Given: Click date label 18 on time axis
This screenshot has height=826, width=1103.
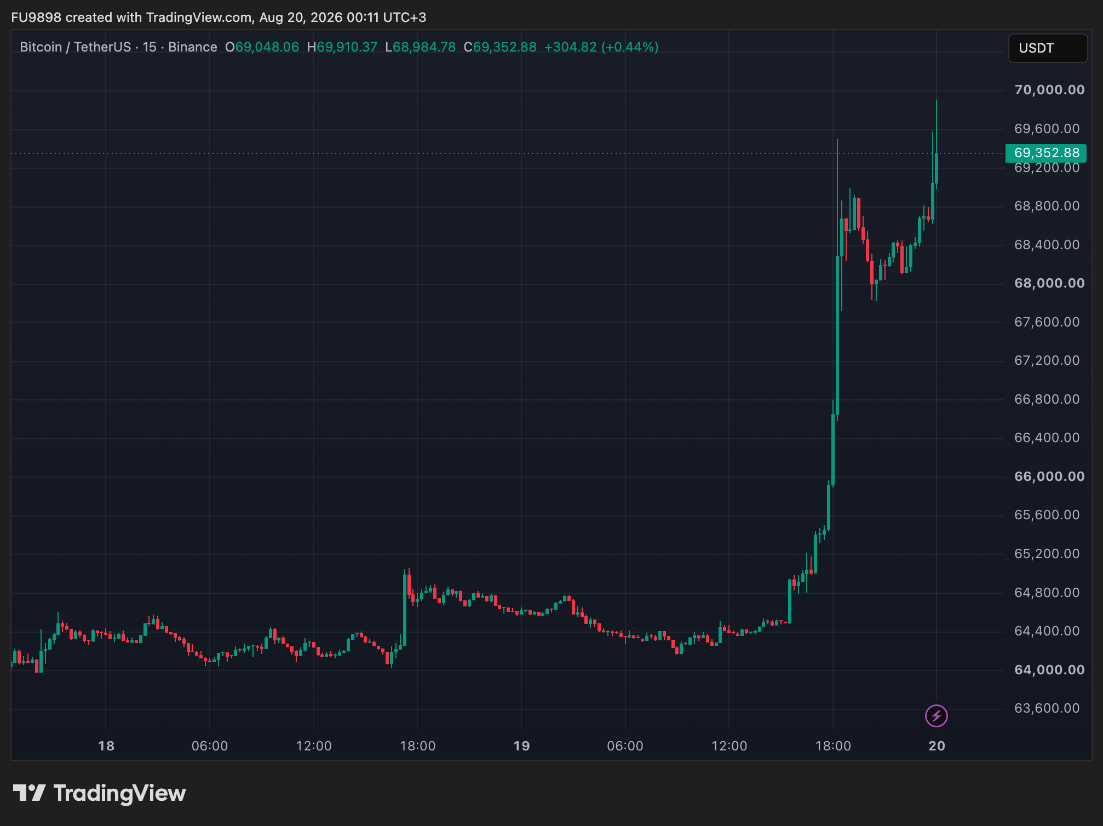Looking at the screenshot, I should point(106,746).
